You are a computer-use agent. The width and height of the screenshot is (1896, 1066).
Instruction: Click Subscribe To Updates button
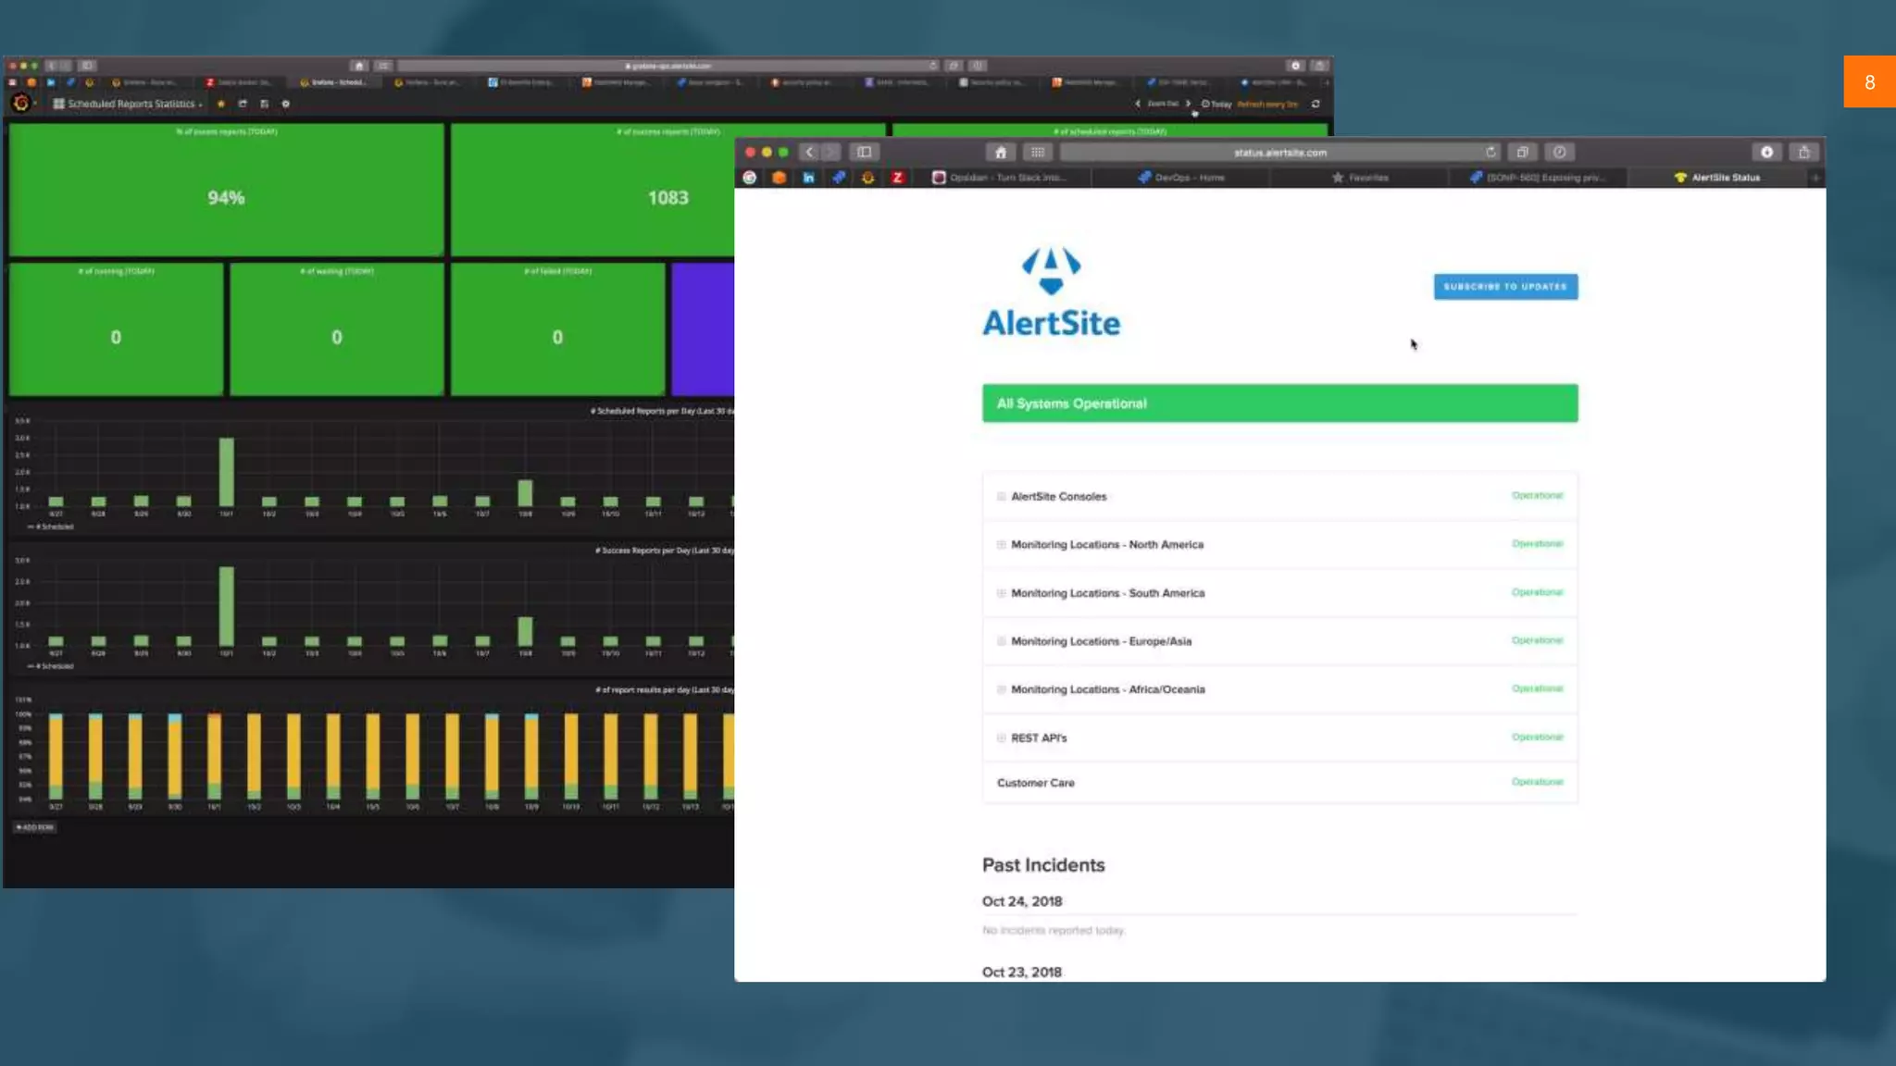[1505, 287]
